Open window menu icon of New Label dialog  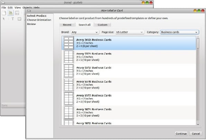pos(29,11)
